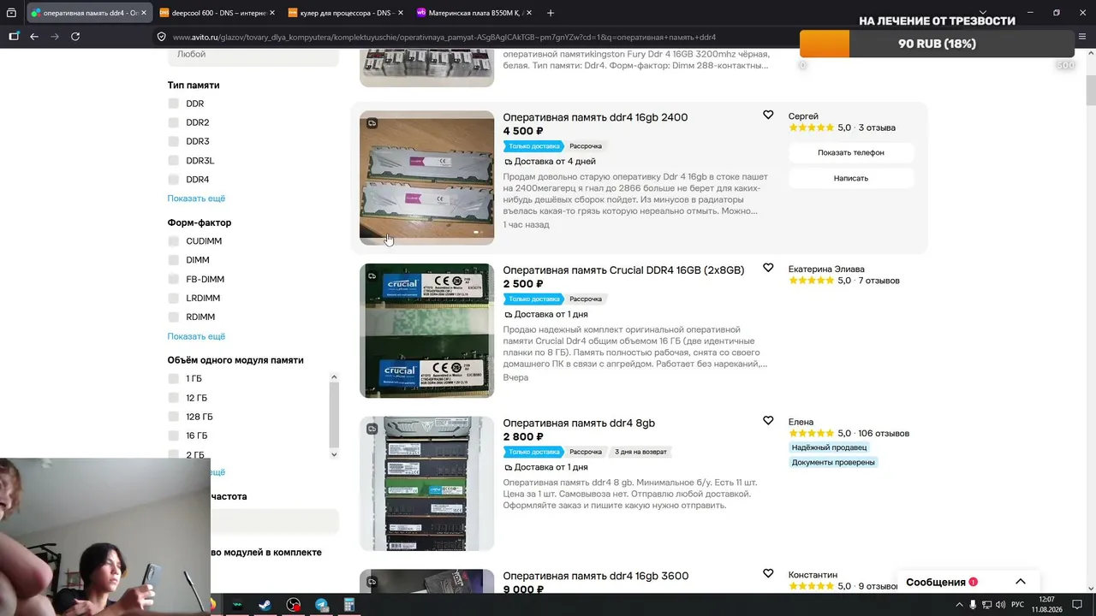Click the page vertical scrollbar
This screenshot has height=616, width=1096.
1091,89
